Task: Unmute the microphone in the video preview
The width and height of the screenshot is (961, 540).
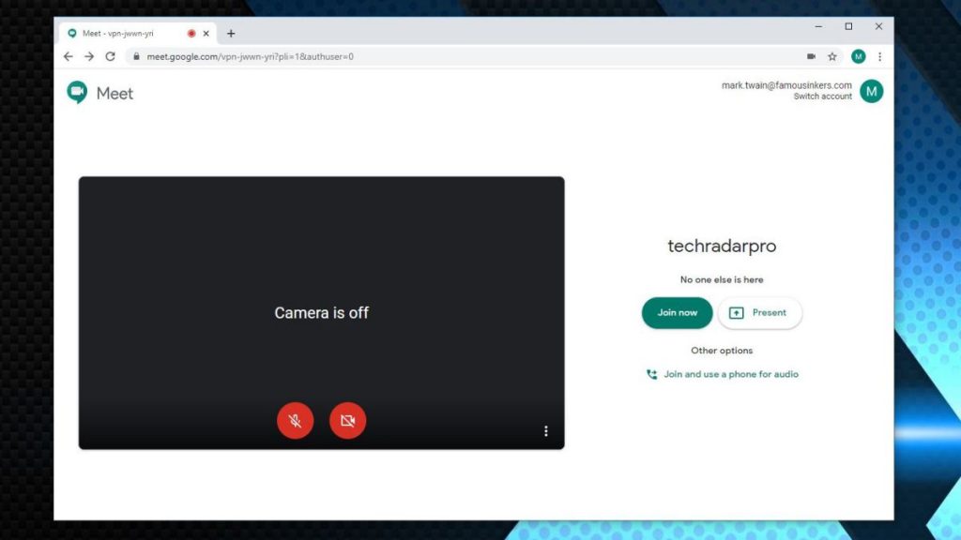Action: (x=295, y=420)
